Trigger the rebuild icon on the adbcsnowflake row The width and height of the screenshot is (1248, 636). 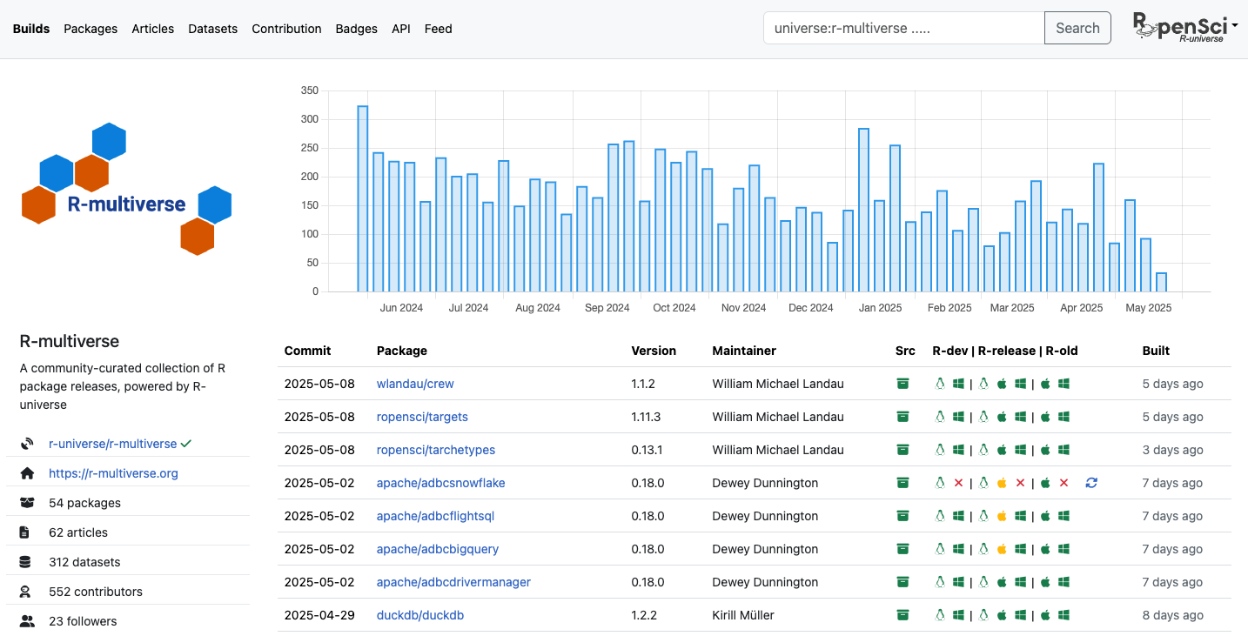click(x=1091, y=482)
